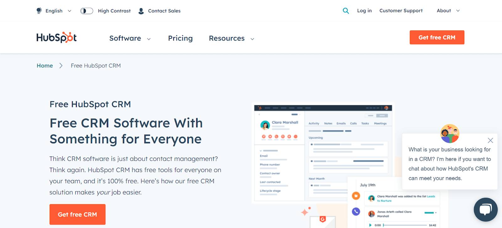The height and width of the screenshot is (228, 502).
Task: Click the HubSpot logo
Action: [x=56, y=37]
